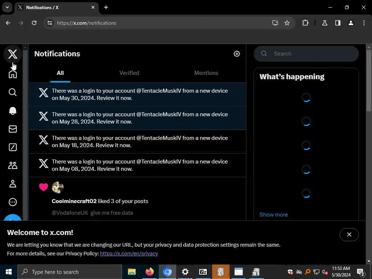The image size is (372, 279).
Task: Open Chrome Labs flask icon
Action: [x=325, y=23]
